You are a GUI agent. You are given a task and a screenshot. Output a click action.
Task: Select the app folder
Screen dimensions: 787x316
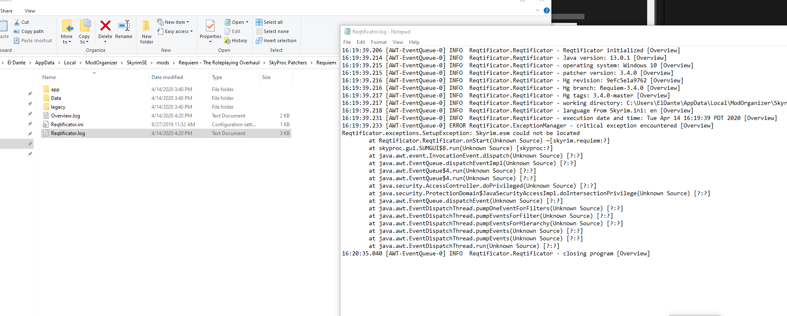166,89
